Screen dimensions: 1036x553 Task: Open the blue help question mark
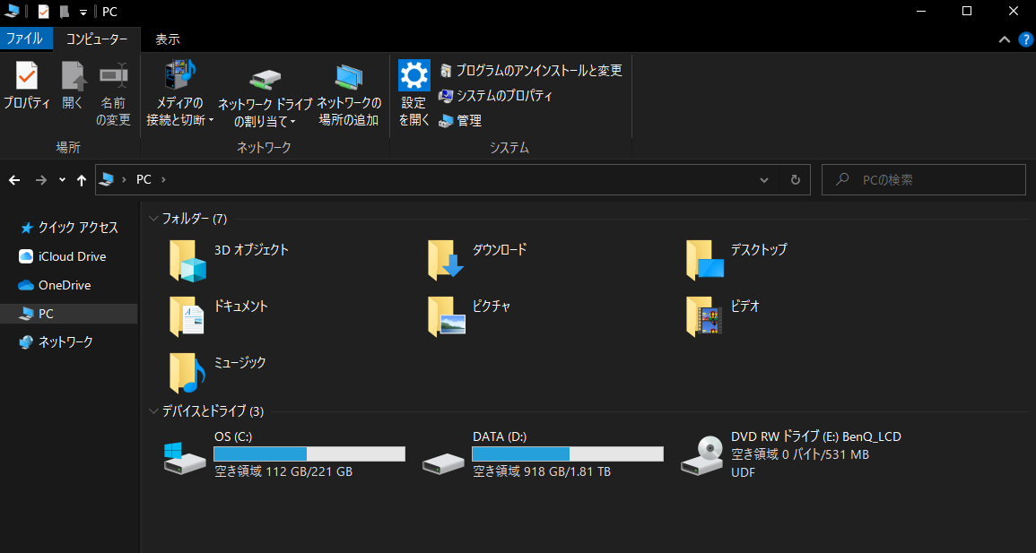tap(1025, 39)
